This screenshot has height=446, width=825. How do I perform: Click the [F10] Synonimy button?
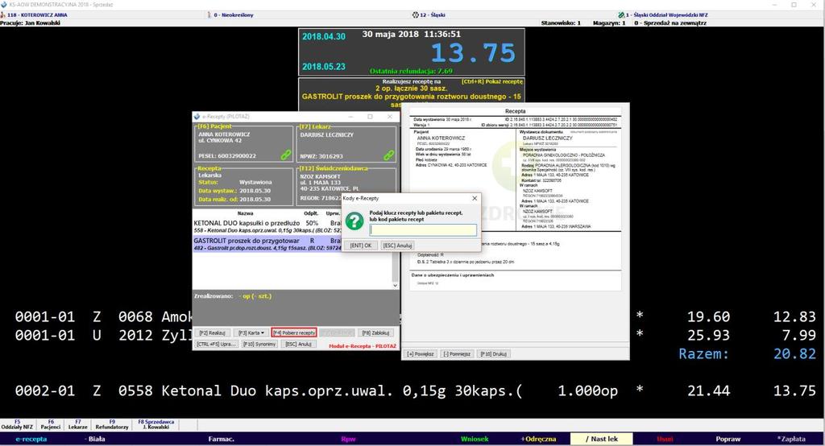(x=259, y=344)
